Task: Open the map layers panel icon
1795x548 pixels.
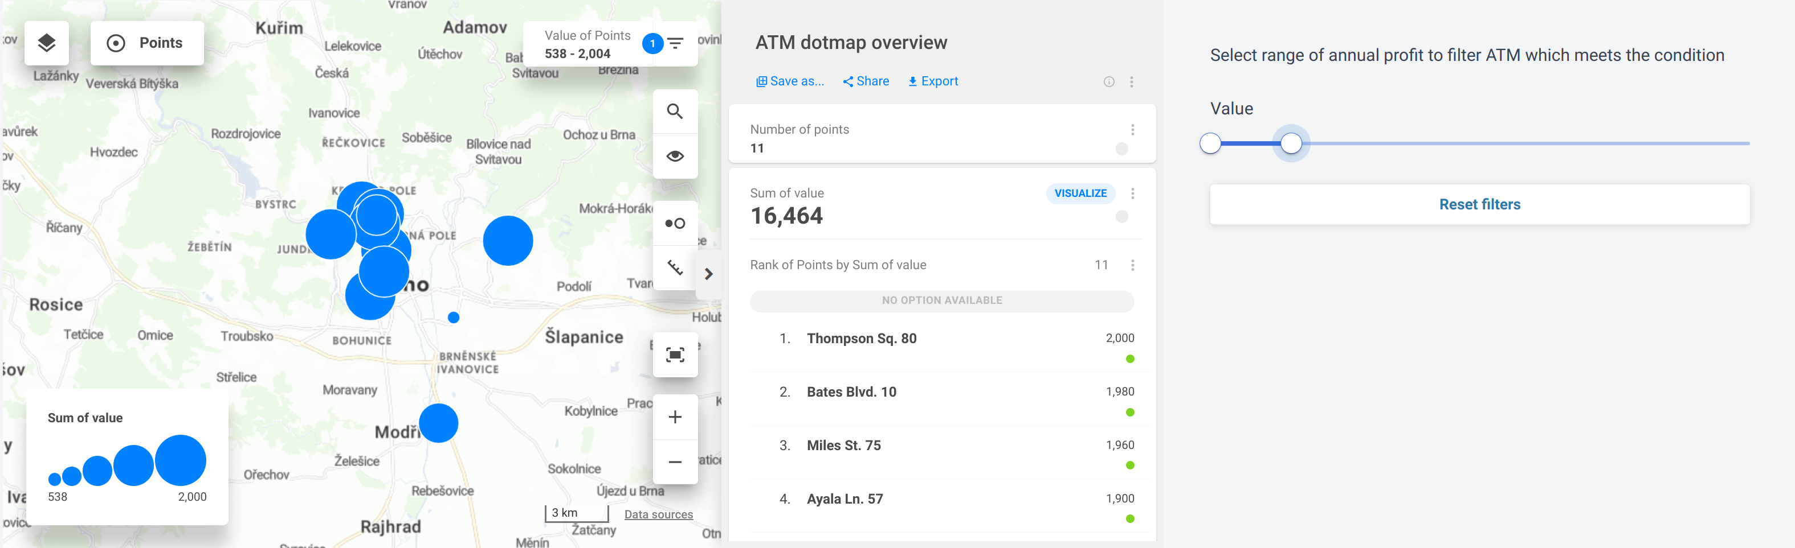Action: click(46, 43)
